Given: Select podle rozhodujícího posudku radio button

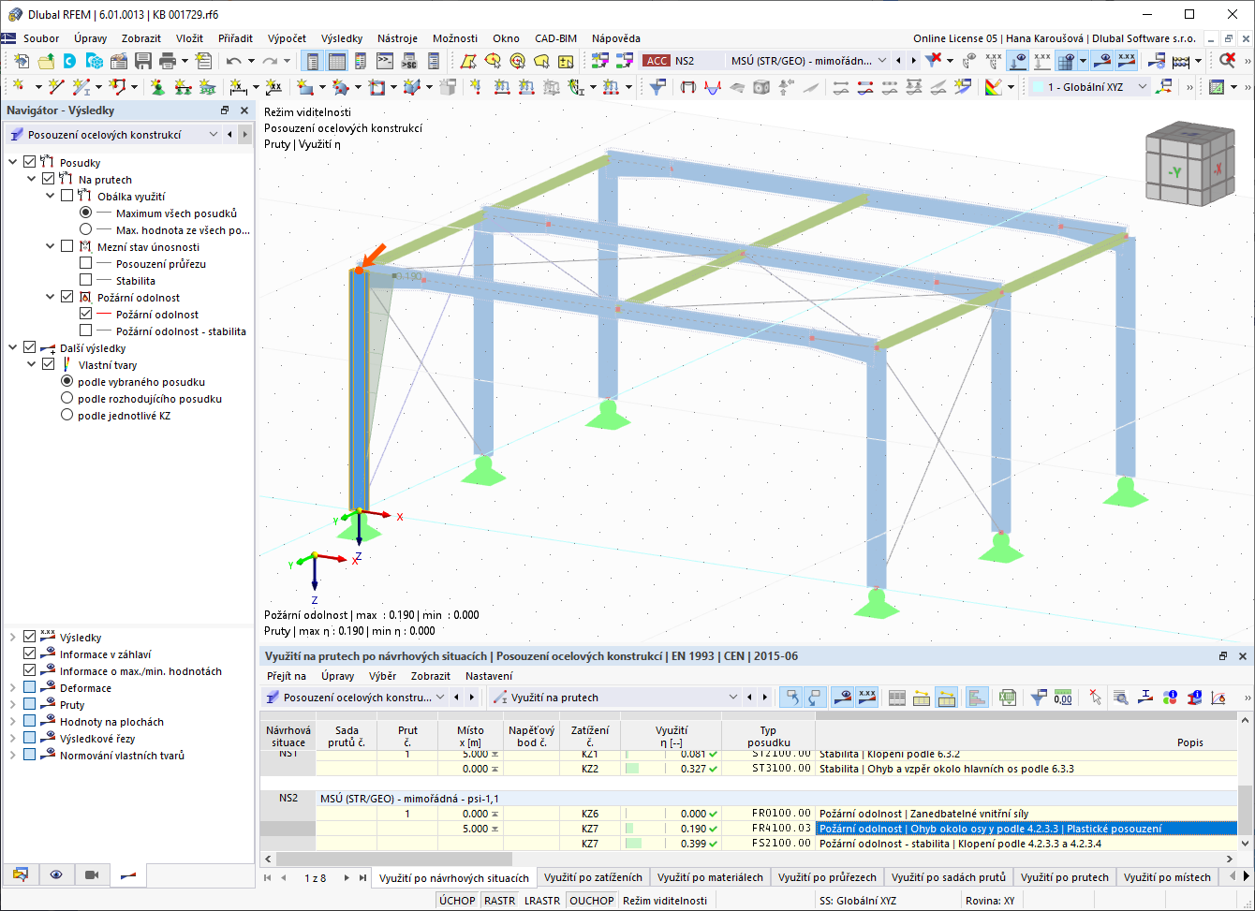Looking at the screenshot, I should tap(66, 398).
